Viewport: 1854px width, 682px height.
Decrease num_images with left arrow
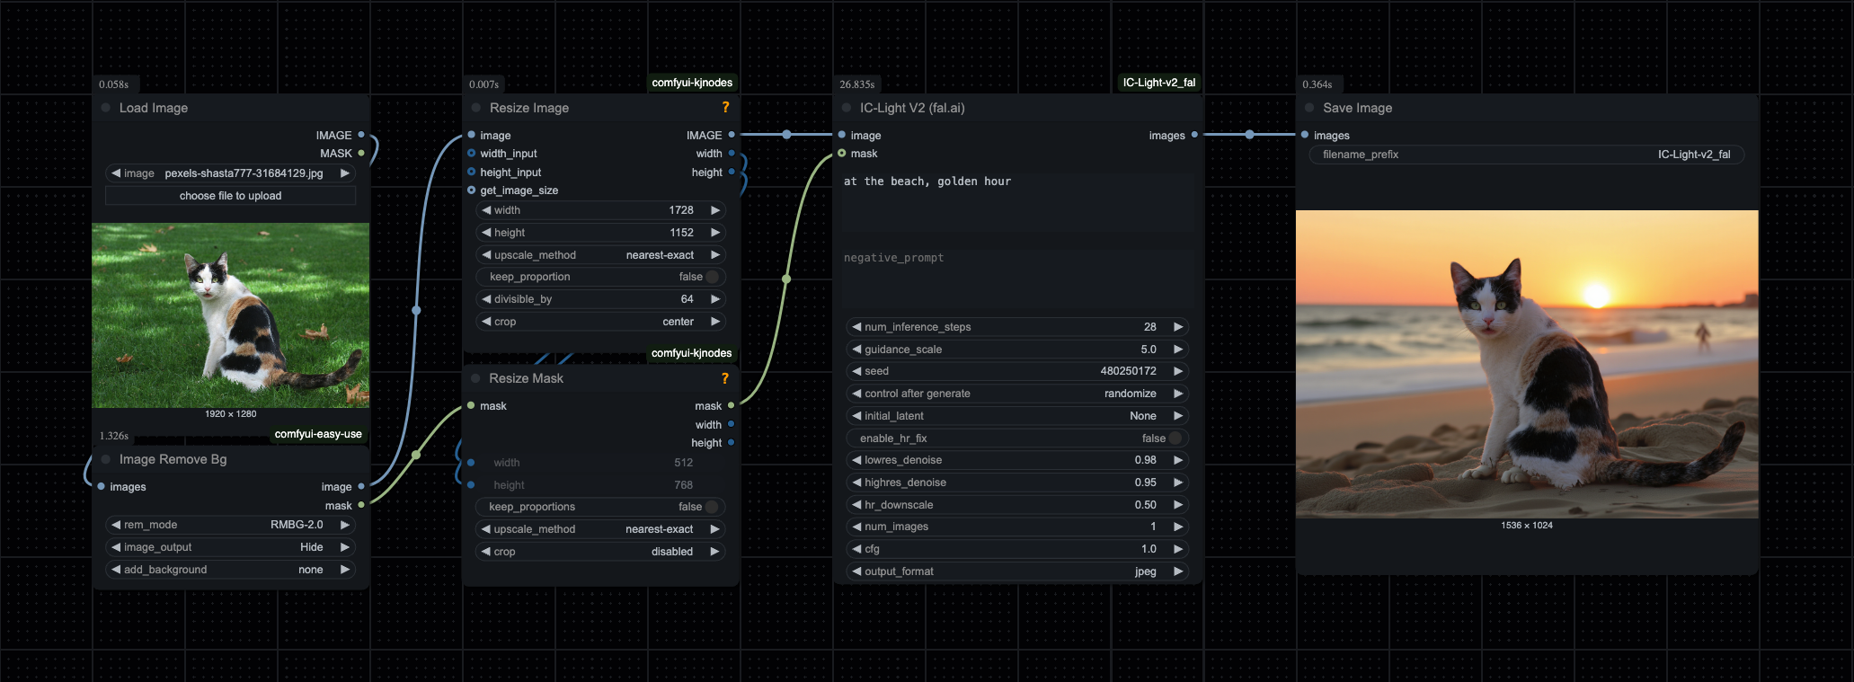tap(856, 527)
